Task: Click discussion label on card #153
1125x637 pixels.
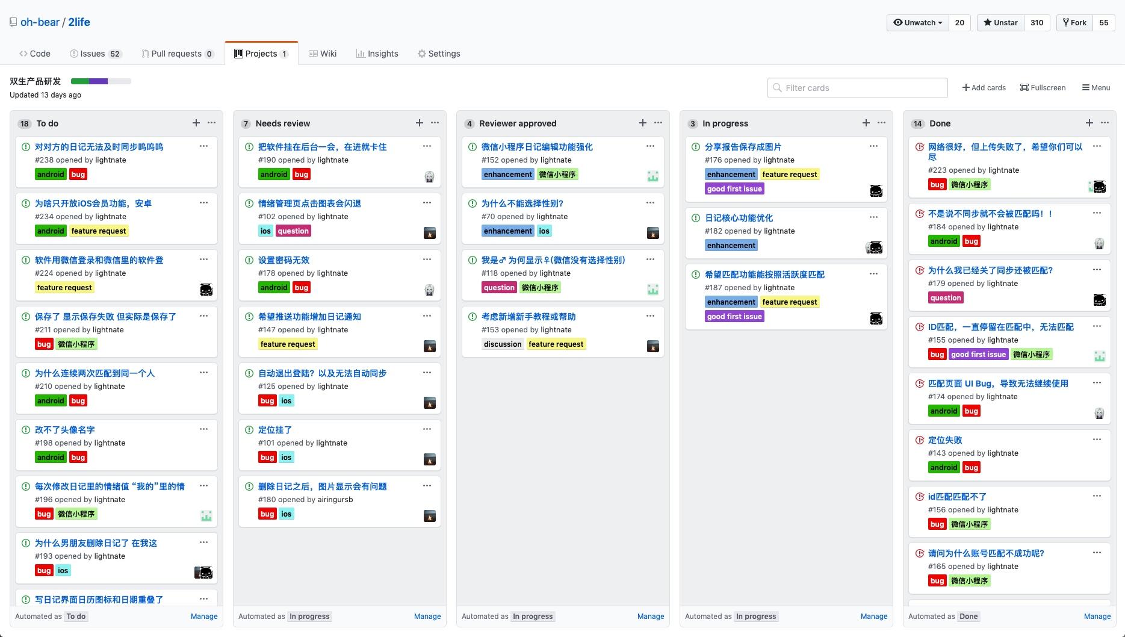Action: [x=503, y=344]
